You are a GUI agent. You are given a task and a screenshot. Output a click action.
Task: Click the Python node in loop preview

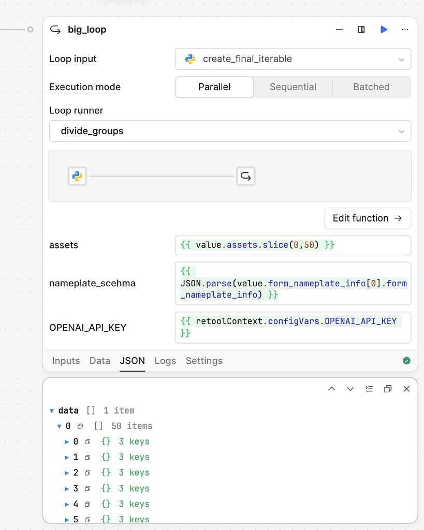77,176
